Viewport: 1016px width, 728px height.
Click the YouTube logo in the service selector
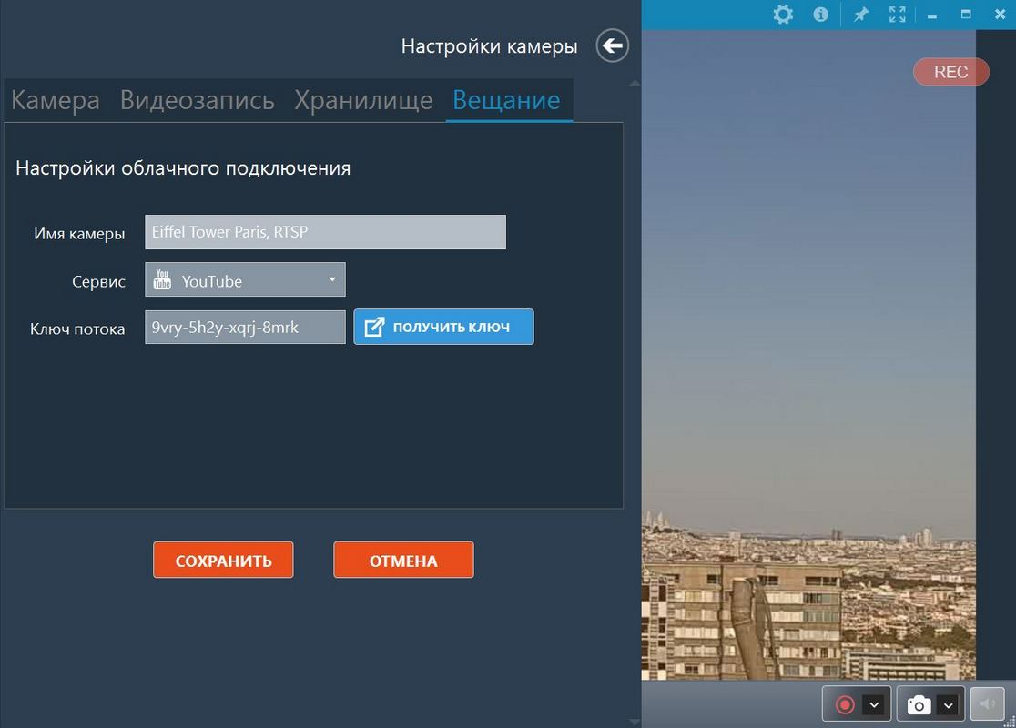pyautogui.click(x=162, y=280)
